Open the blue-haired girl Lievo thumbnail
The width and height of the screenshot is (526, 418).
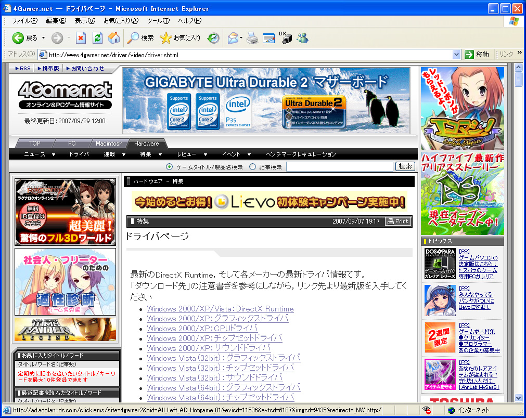pyautogui.click(x=440, y=301)
